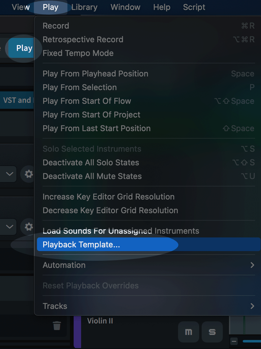Expand the Automation submenu
This screenshot has width=261, height=349.
[x=149, y=265]
